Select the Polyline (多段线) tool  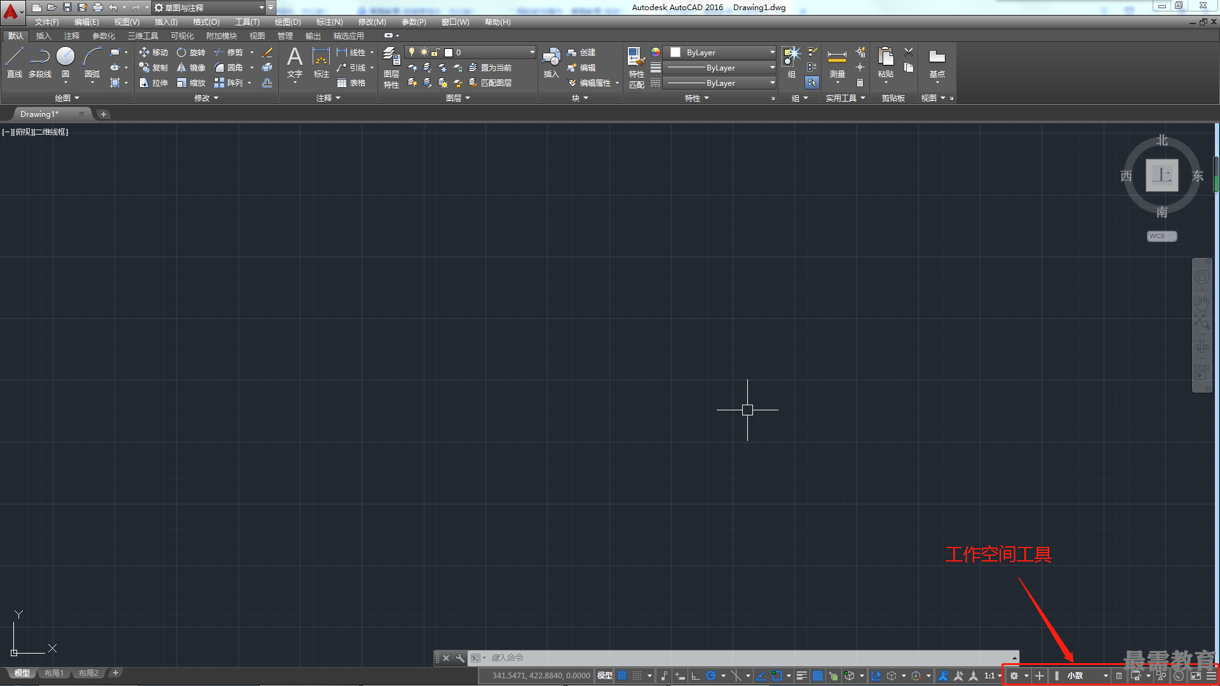coord(39,62)
